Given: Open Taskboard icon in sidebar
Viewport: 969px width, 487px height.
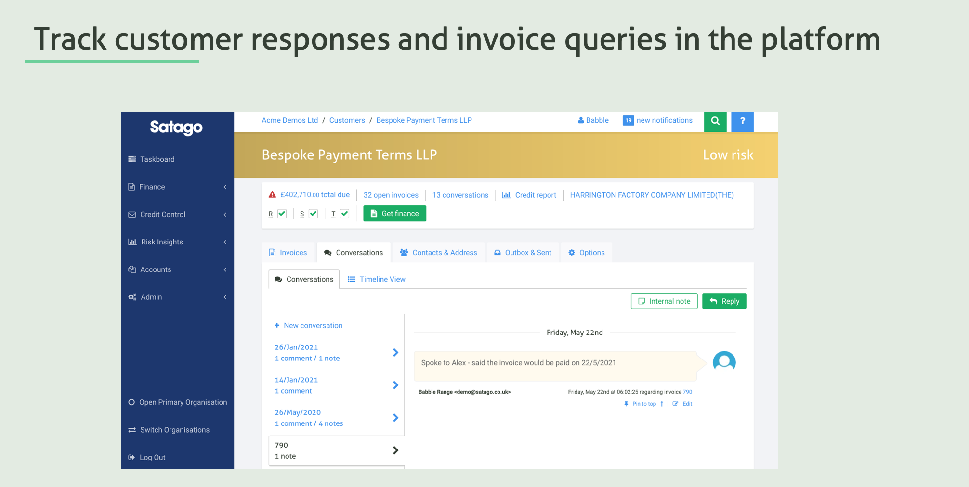Looking at the screenshot, I should coord(132,159).
